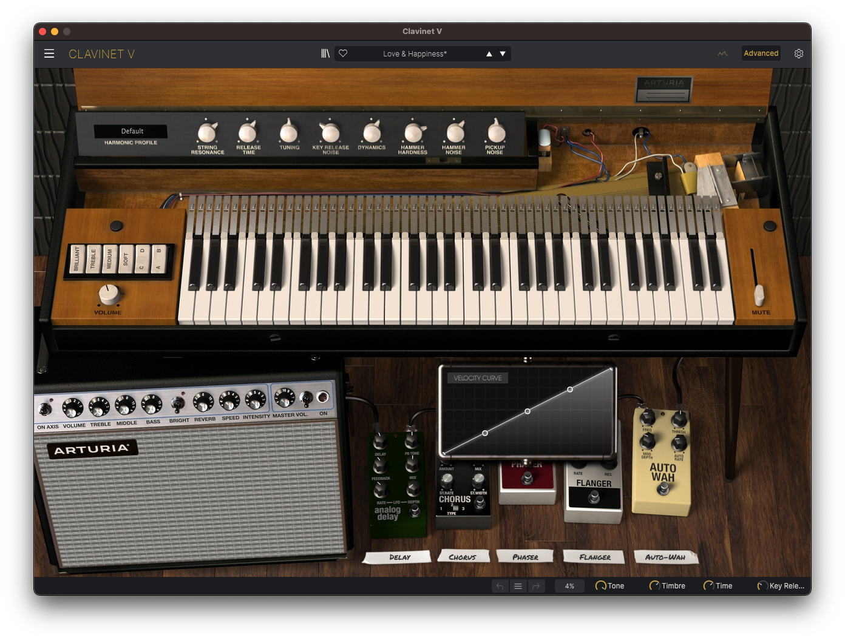Click the Auto Wah Thresh knob
The height and width of the screenshot is (640, 845).
point(679,419)
